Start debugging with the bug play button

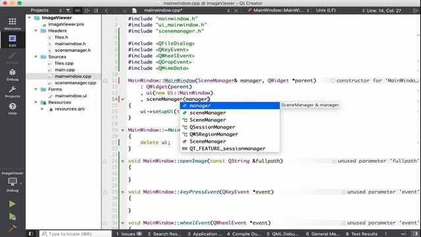(12, 217)
